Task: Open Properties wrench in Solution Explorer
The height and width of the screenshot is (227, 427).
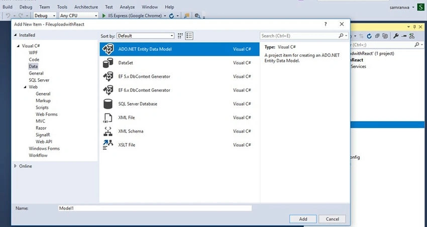Action: pyautogui.click(x=396, y=36)
